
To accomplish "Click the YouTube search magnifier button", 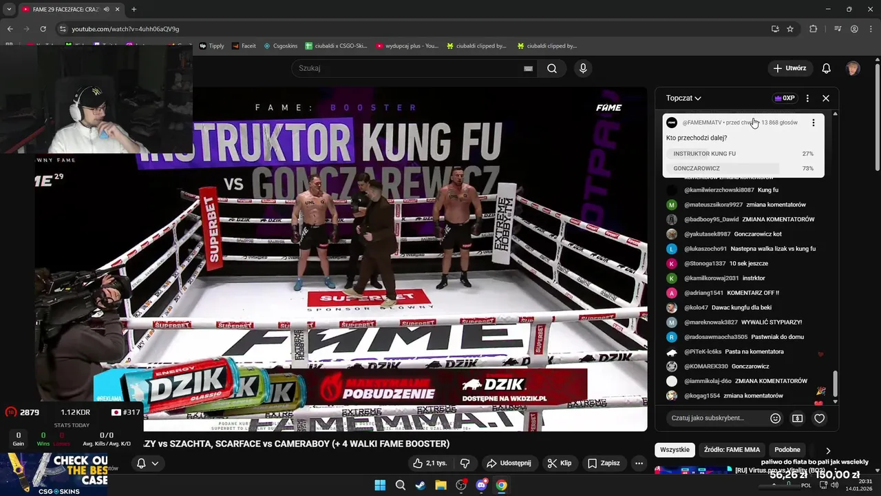I will (552, 68).
